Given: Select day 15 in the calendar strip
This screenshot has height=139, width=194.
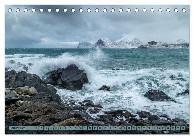Looking at the screenshot, I should click(105, 128).
